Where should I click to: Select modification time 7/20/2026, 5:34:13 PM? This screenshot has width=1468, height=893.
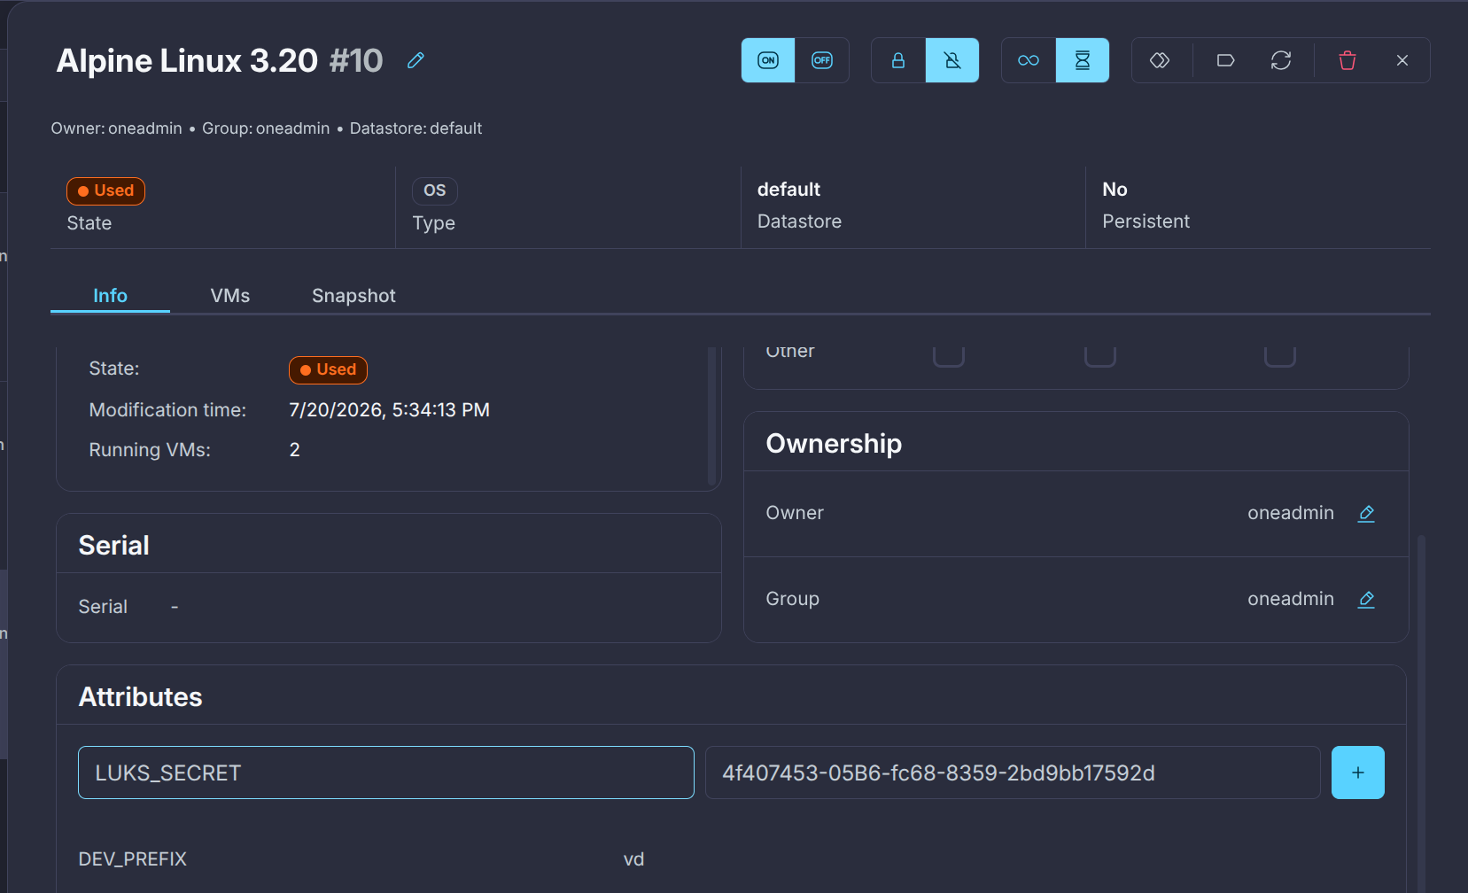click(x=389, y=410)
